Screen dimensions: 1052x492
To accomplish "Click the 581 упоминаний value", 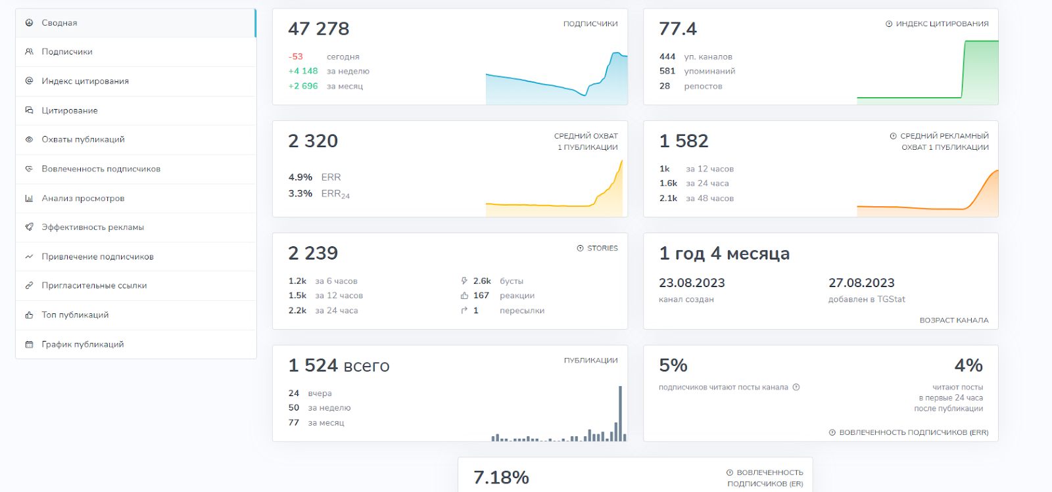I will [x=667, y=71].
